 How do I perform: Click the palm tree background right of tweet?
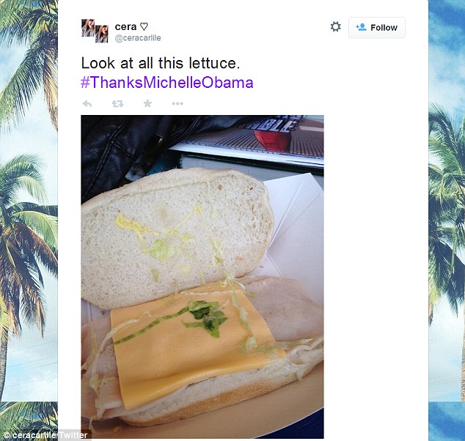[447, 220]
